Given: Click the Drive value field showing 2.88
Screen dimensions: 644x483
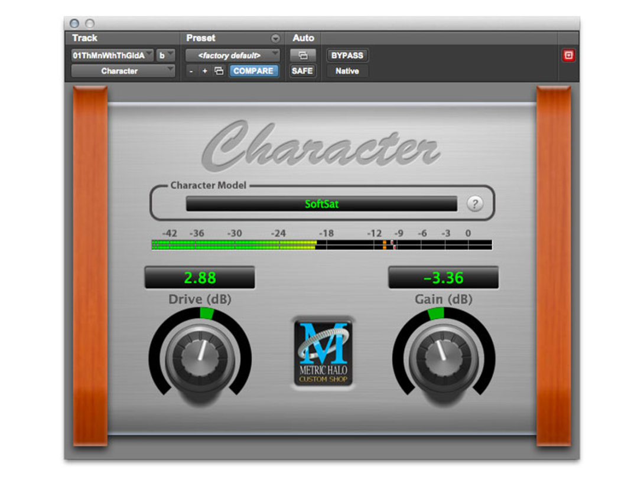Looking at the screenshot, I should coord(200,278).
